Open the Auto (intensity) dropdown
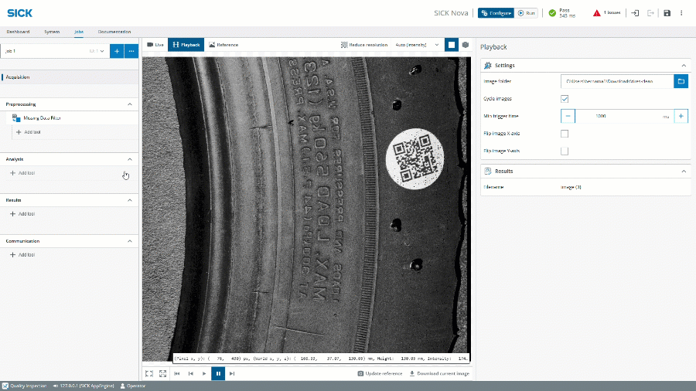This screenshot has height=391, width=696. (x=418, y=45)
